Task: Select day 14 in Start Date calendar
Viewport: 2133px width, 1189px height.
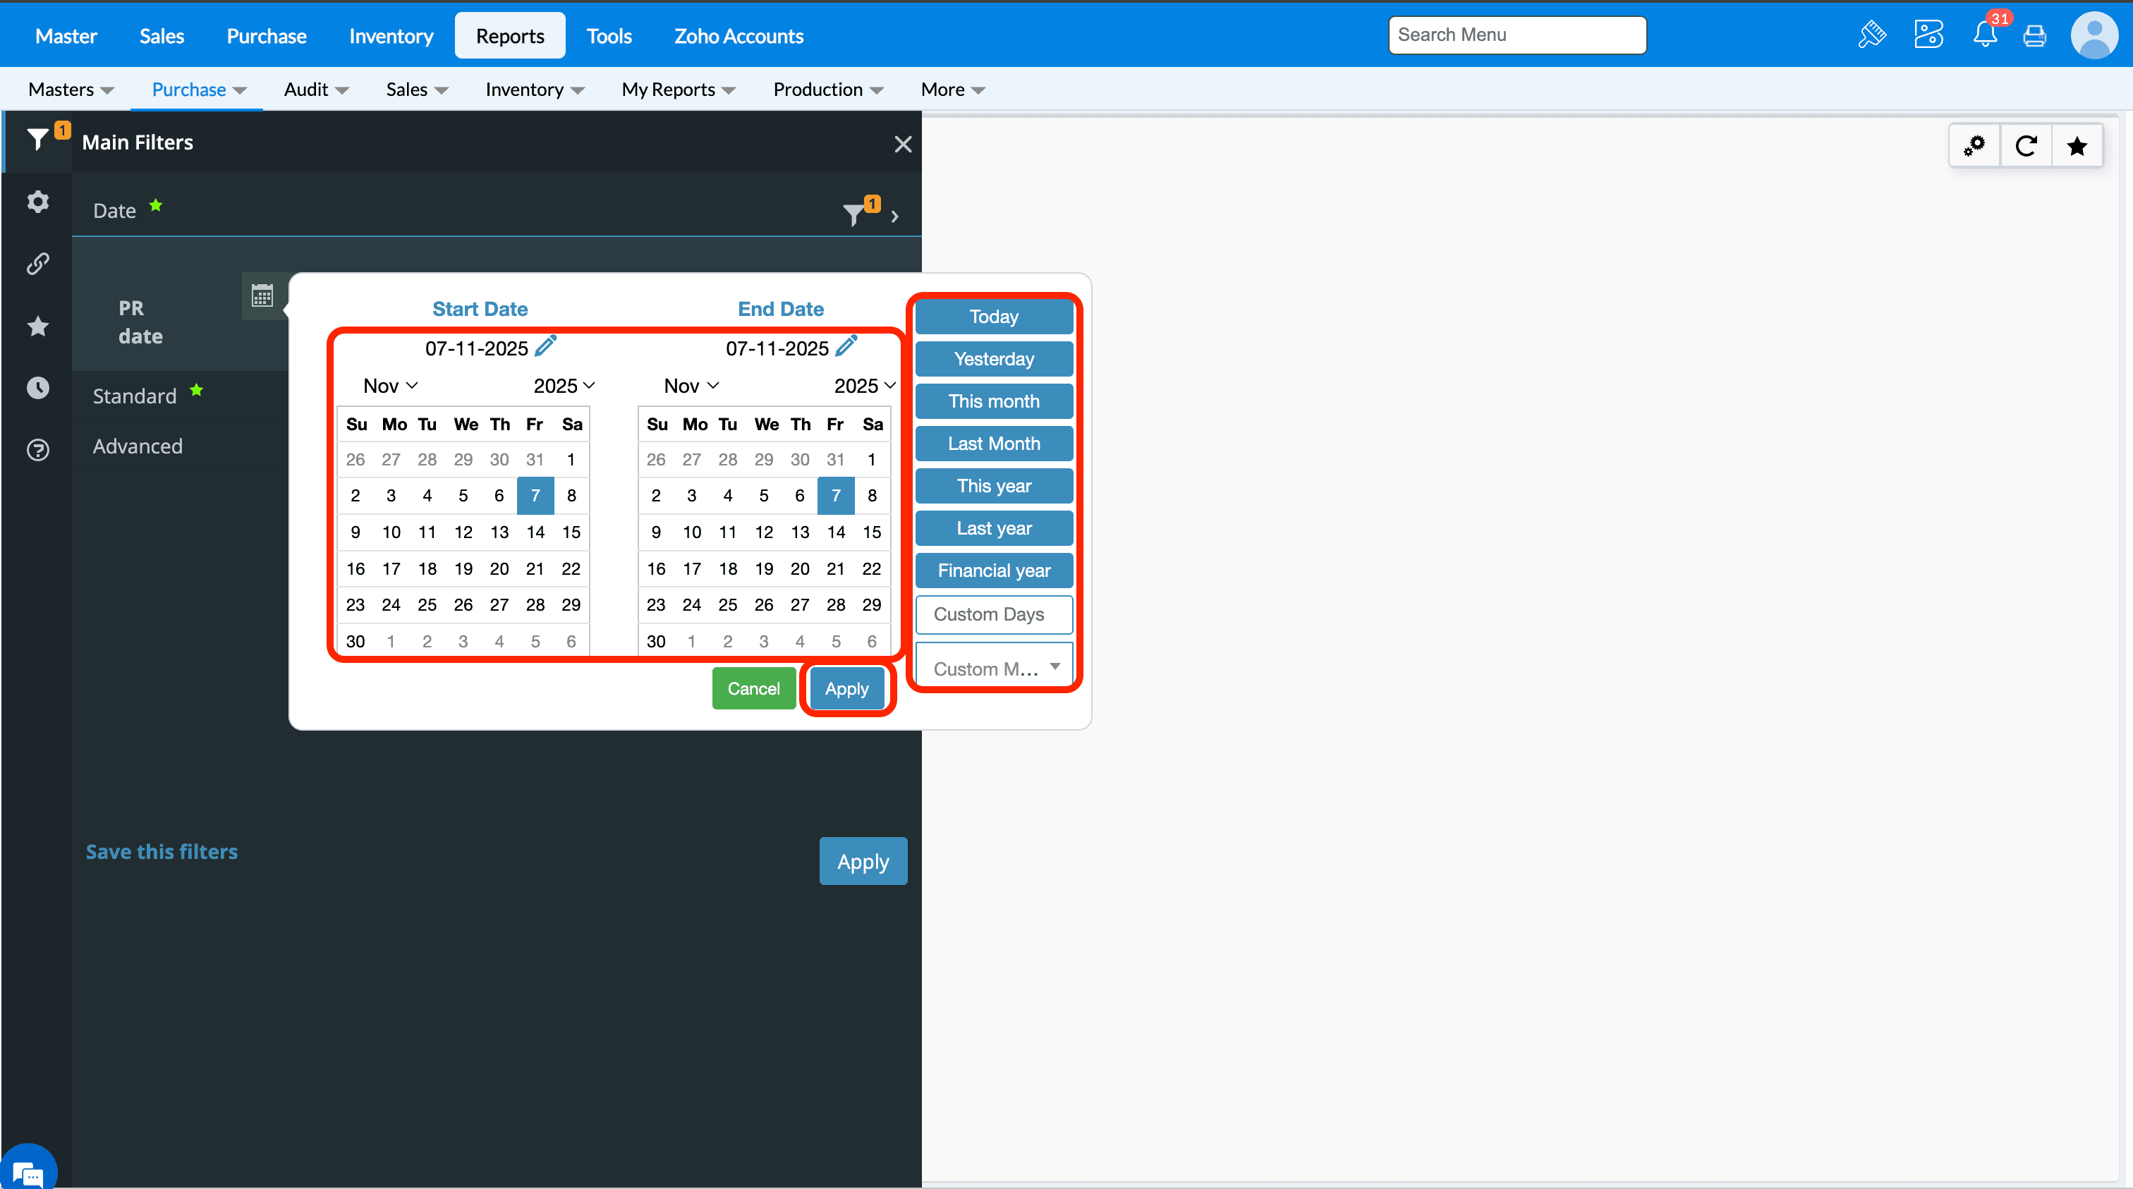Action: click(535, 532)
